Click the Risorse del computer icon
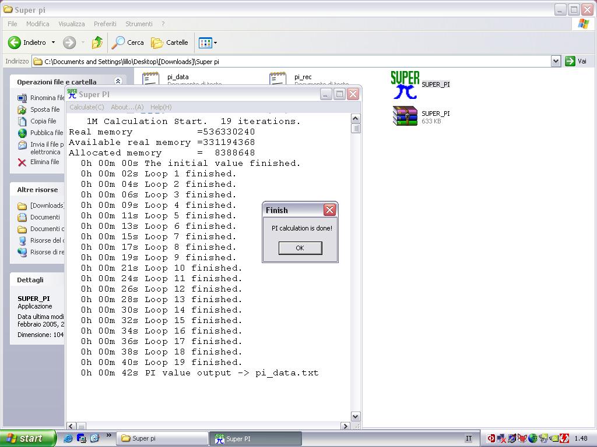 coord(23,241)
